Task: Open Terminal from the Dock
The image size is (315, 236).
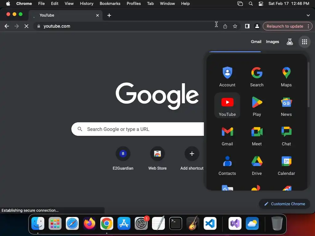Action: point(176,223)
